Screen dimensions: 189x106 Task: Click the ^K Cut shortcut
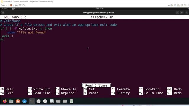pos(89,89)
